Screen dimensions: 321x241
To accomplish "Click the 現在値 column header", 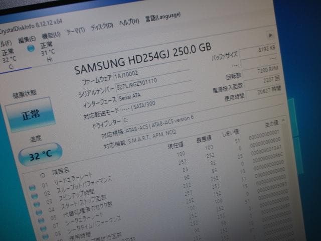I will [176, 146].
